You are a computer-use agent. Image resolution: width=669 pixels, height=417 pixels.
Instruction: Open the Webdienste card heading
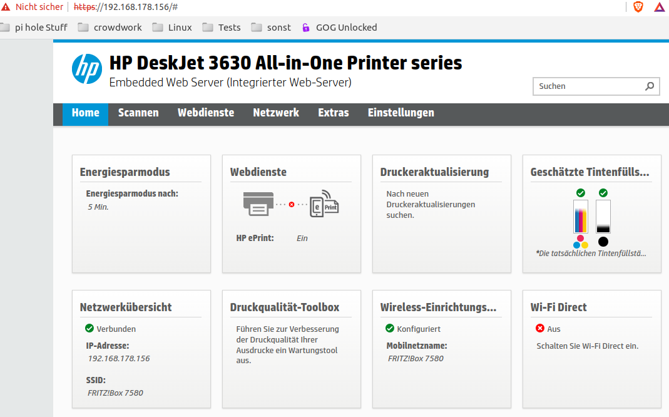point(258,172)
